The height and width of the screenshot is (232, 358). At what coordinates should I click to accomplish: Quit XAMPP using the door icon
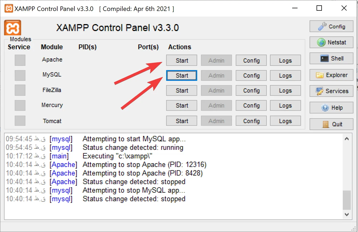click(x=331, y=124)
